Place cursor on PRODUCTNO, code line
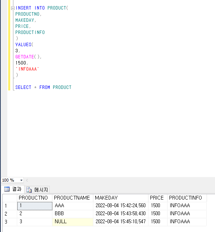 (28, 14)
